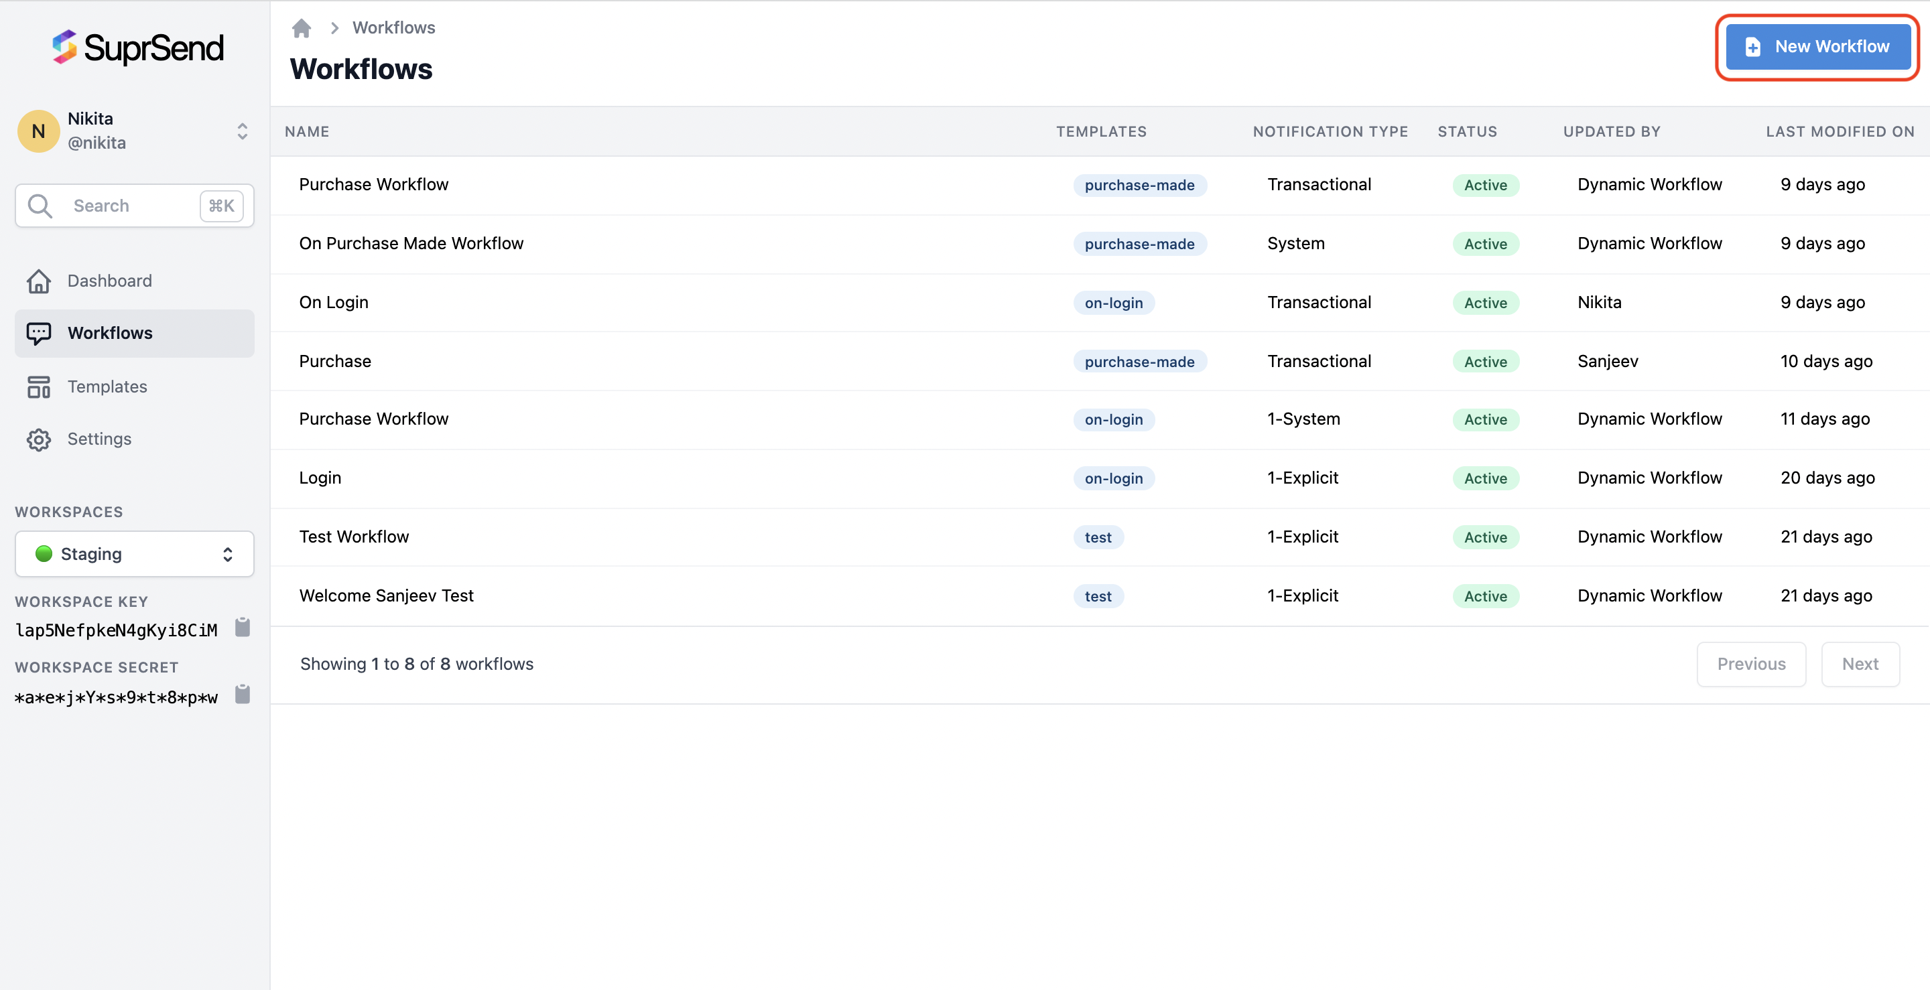This screenshot has height=990, width=1930.
Task: Click the Nikita avatar circle
Action: pos(38,131)
